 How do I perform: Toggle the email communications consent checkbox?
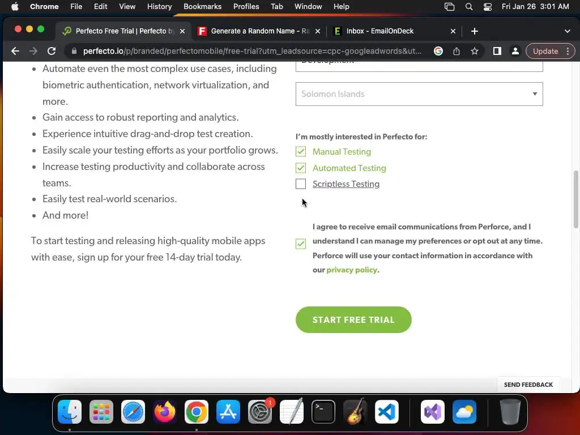[x=301, y=244]
